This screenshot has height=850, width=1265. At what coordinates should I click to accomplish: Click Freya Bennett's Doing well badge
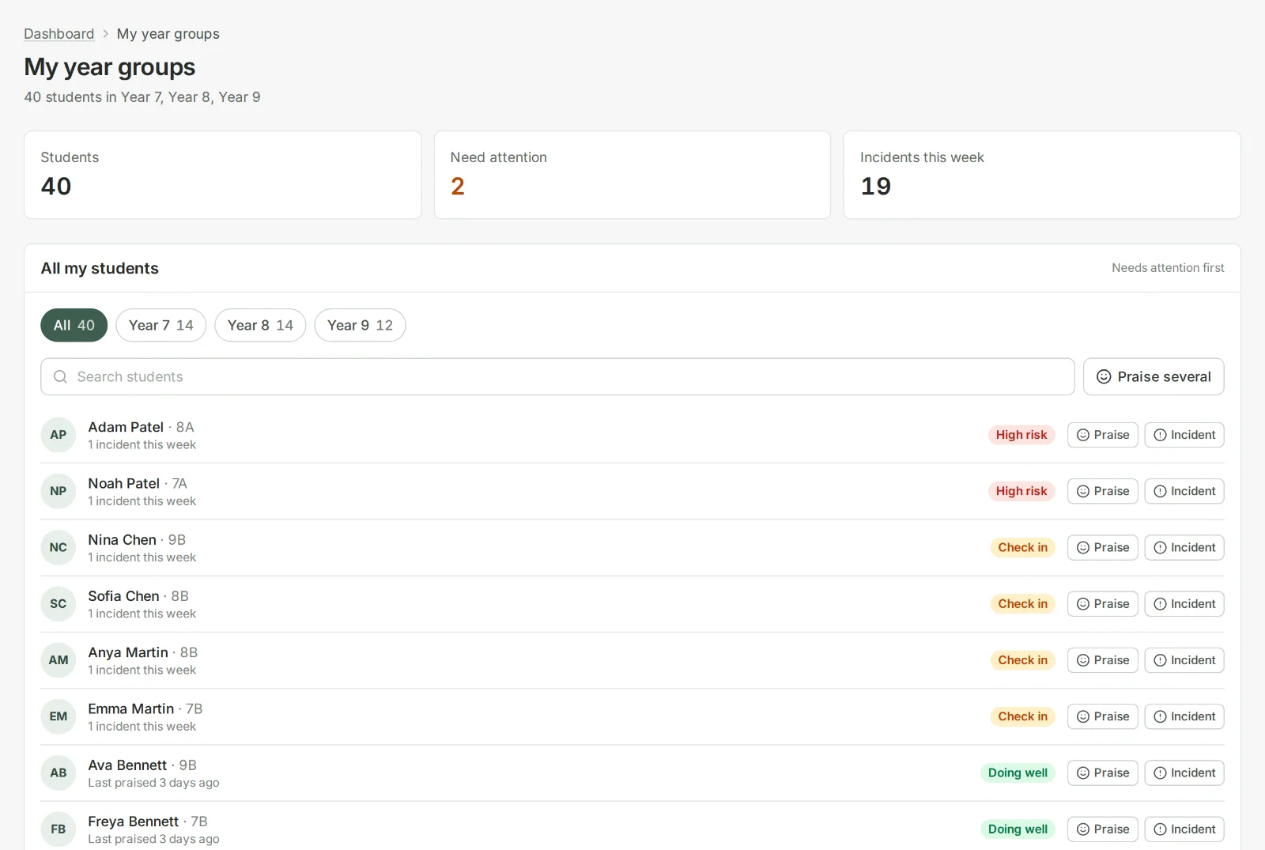(1018, 829)
